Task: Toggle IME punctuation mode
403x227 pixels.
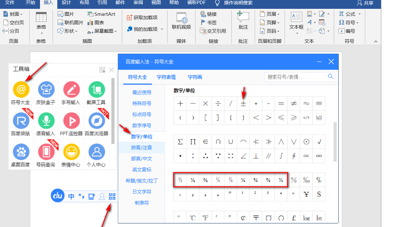Action: pos(82,197)
